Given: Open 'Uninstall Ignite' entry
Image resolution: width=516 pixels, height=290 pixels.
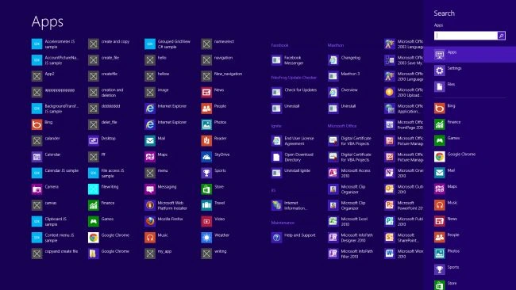Looking at the screenshot, I should click(291, 173).
